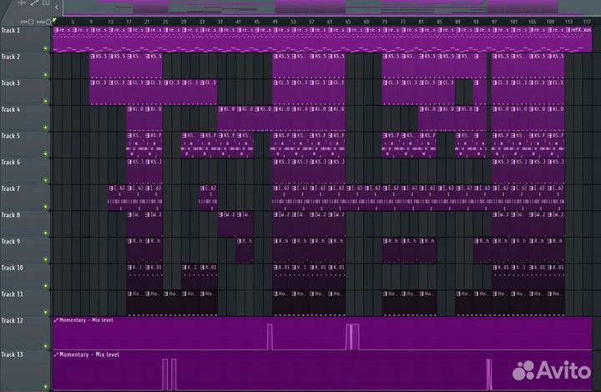
Task: Enable the SLIDE checkbox
Action: (x=48, y=21)
